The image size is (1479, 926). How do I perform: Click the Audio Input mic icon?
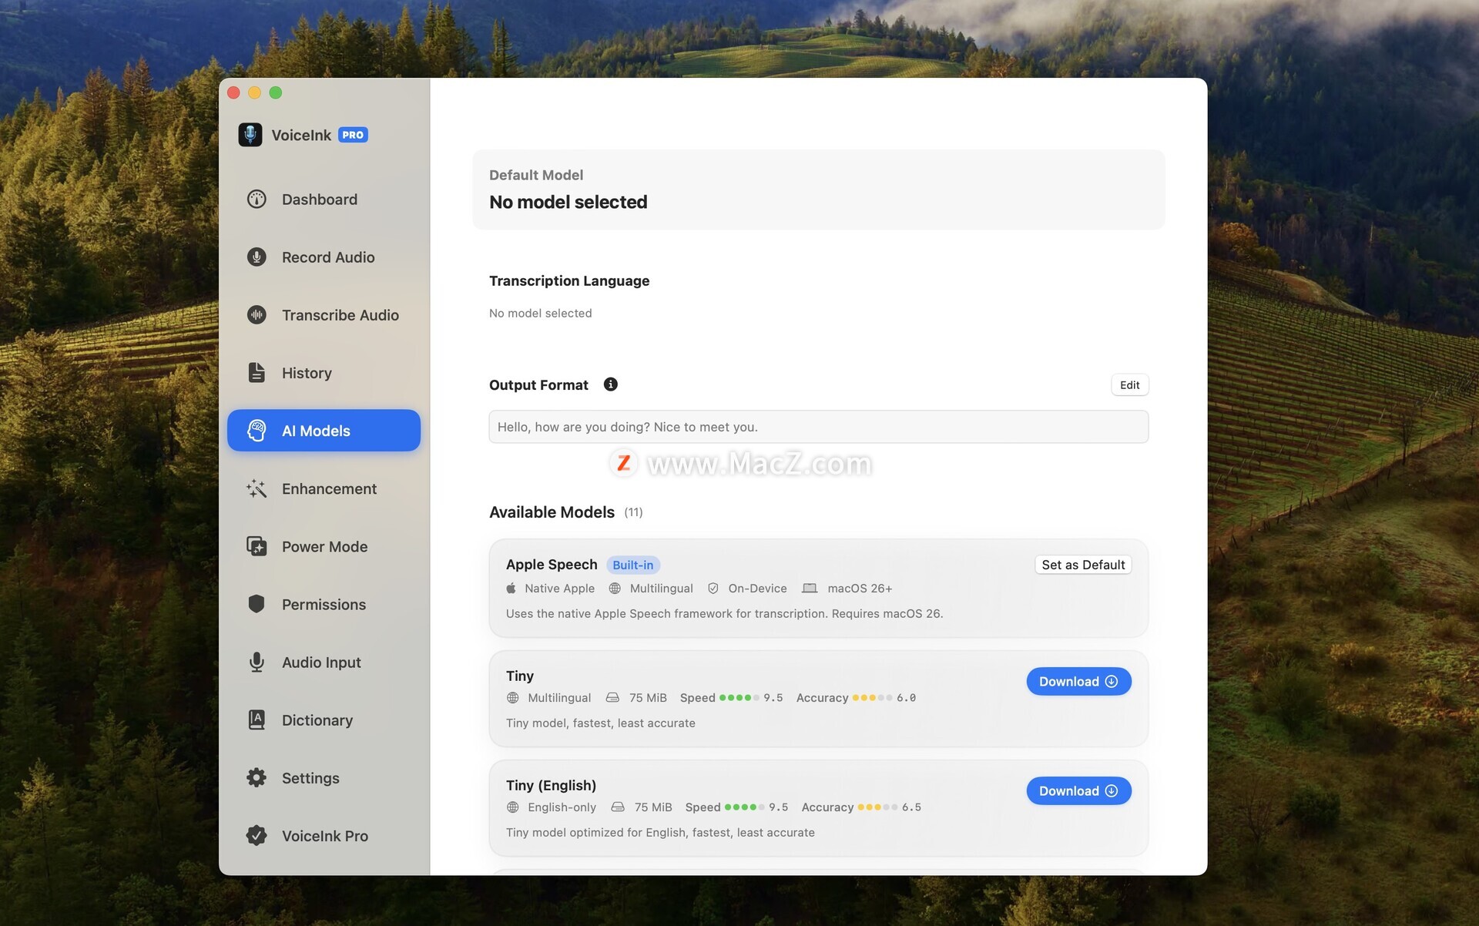click(257, 663)
